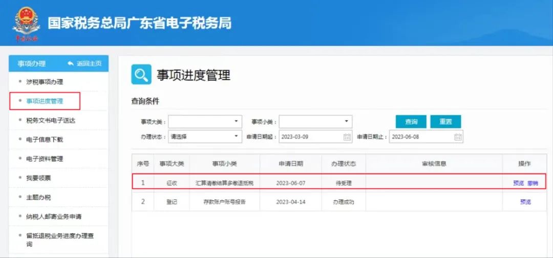The width and height of the screenshot is (553, 258).
Task: Click date cell 2023-06-07
Action: point(290,183)
